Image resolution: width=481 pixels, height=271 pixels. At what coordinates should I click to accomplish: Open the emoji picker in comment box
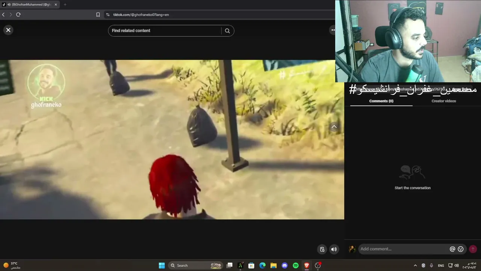(461, 249)
